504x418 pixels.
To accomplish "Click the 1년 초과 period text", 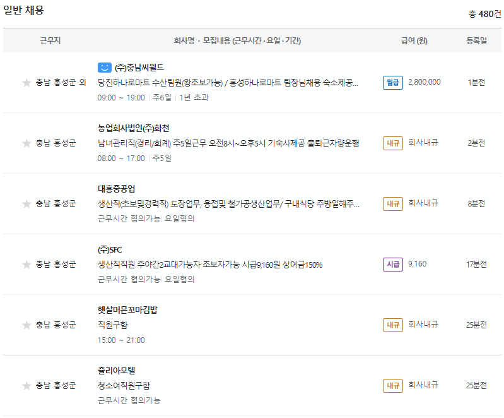I will [194, 97].
